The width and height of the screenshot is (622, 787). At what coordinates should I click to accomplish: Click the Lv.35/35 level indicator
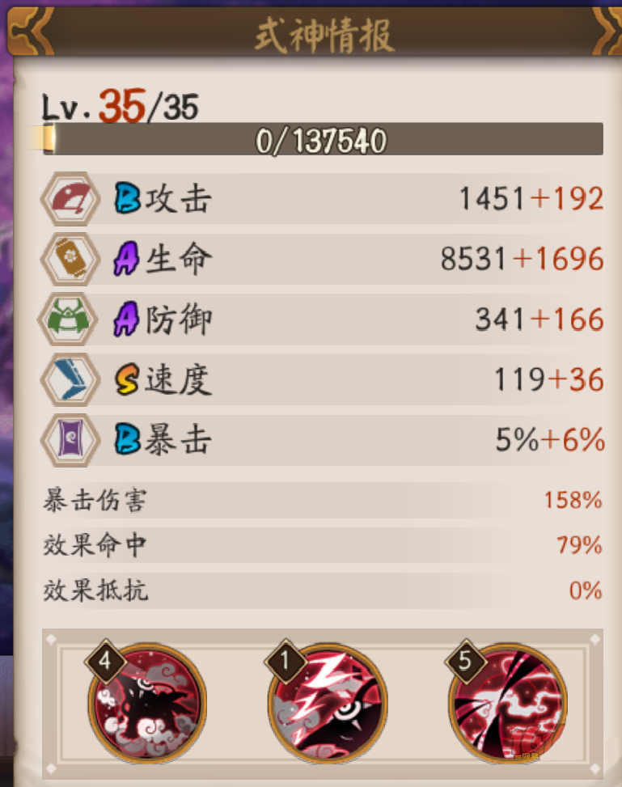click(x=121, y=107)
